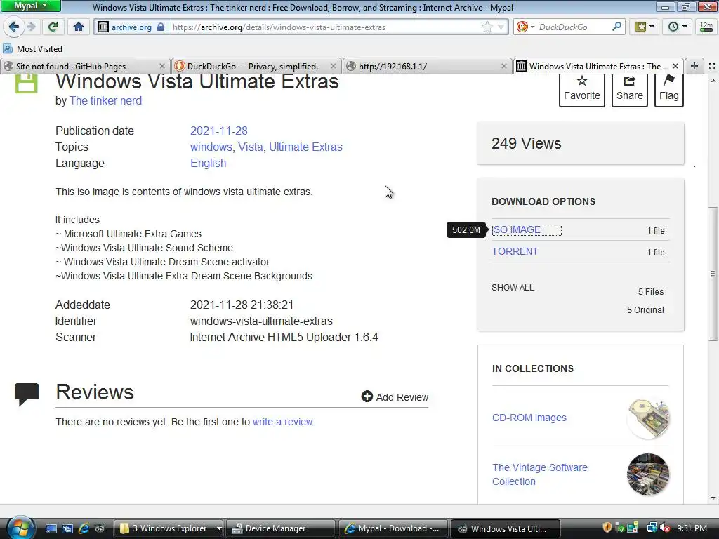Open the Most Visited bookmarks folder

click(x=32, y=48)
